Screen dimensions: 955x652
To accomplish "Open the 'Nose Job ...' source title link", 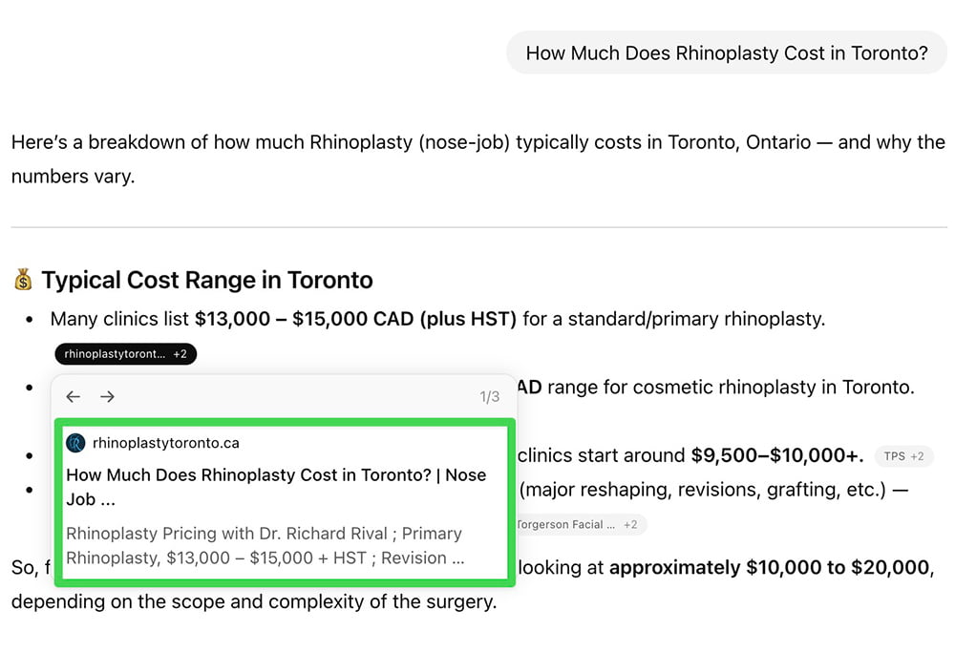I will tap(276, 487).
